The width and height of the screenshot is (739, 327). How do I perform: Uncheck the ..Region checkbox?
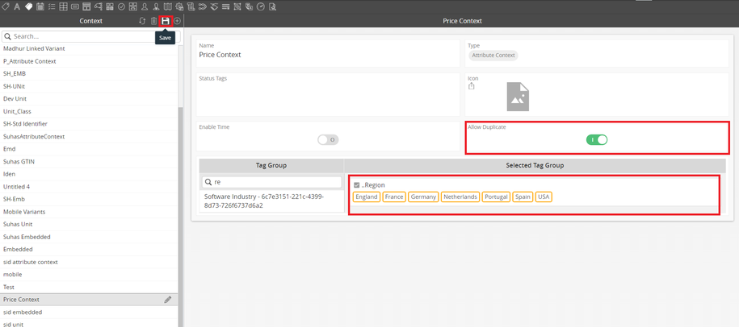coord(357,185)
